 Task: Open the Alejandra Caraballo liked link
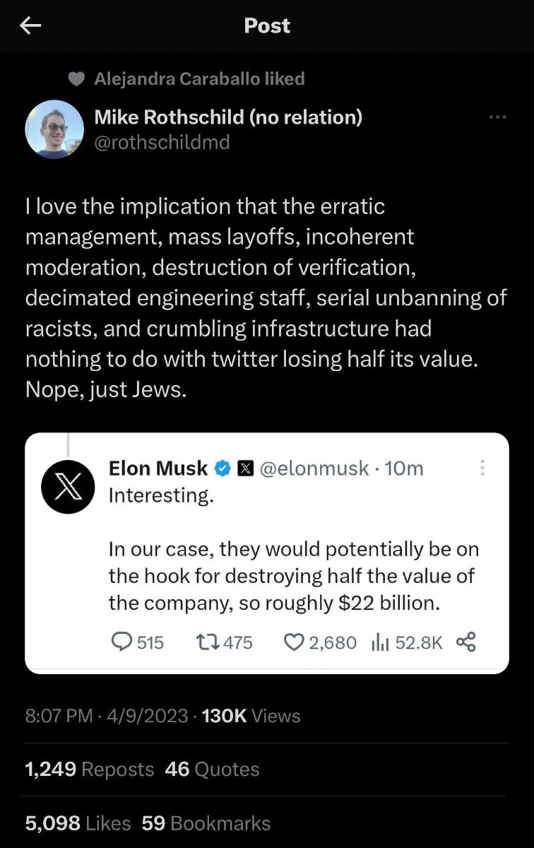(x=199, y=79)
